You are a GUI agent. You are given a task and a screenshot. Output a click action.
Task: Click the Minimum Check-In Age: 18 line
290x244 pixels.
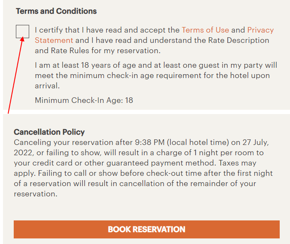[84, 100]
